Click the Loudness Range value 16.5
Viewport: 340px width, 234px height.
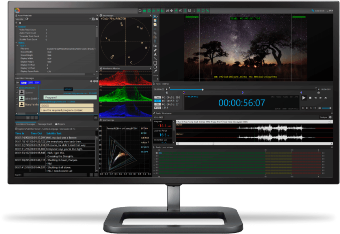click(163, 135)
